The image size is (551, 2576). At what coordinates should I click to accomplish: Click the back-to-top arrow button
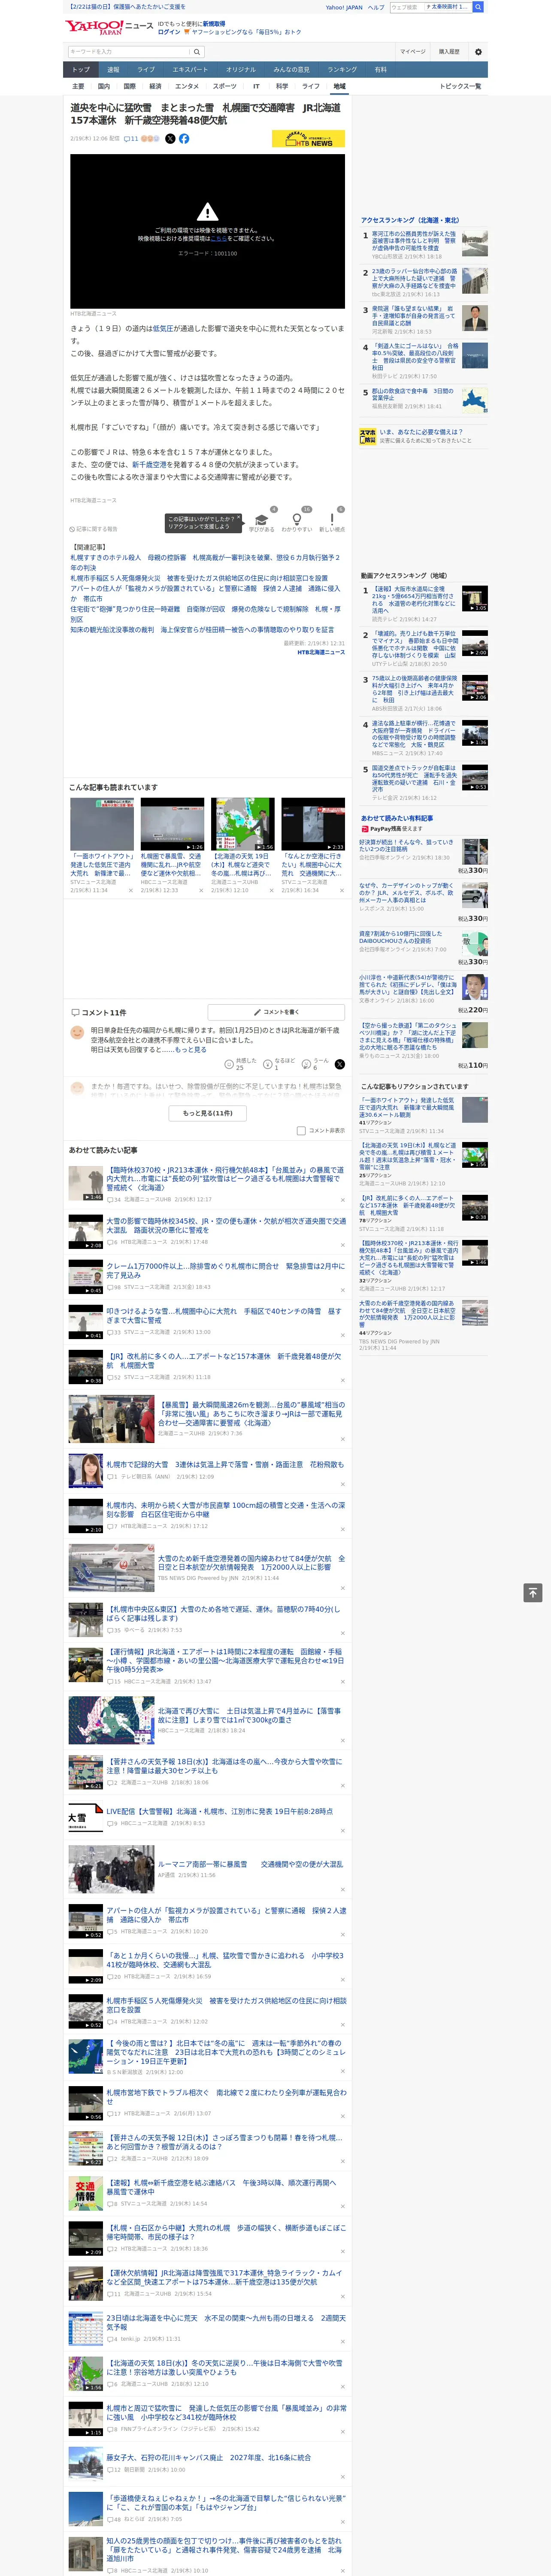[533, 1592]
